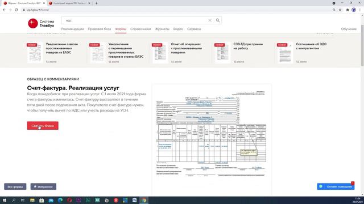Select the Формы tab
Viewport: 364px width, 204px height.
121,29
